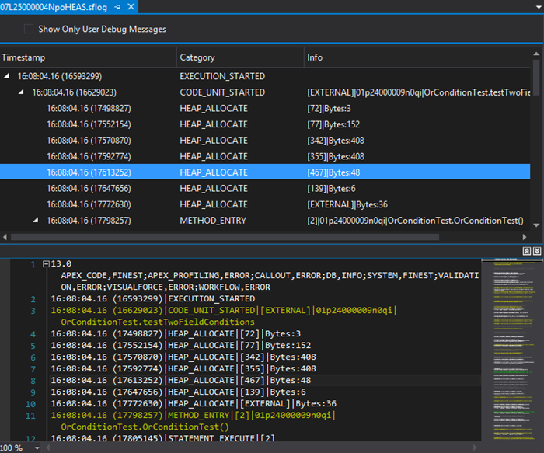Pin the 07L25000004NpoHEAS.sflog tab
544x453 pixels.
click(117, 7)
